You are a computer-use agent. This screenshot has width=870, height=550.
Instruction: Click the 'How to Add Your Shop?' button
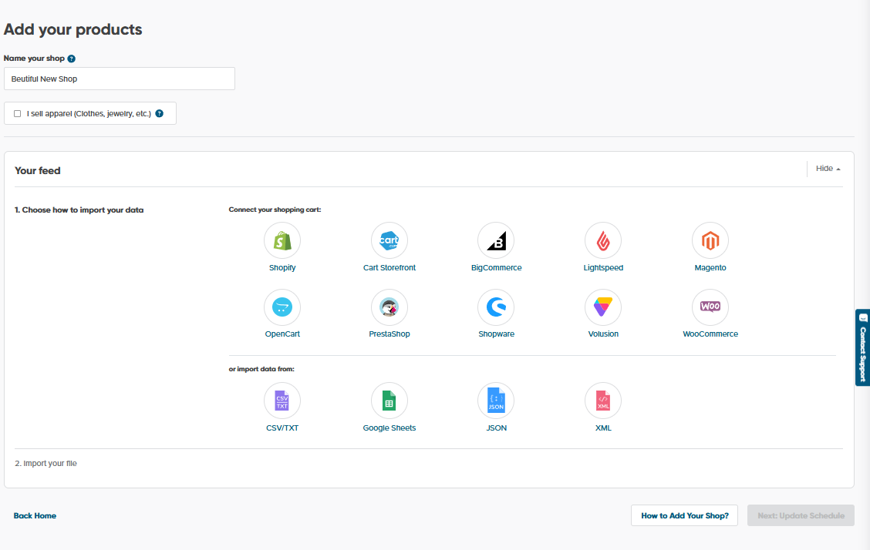click(x=684, y=515)
